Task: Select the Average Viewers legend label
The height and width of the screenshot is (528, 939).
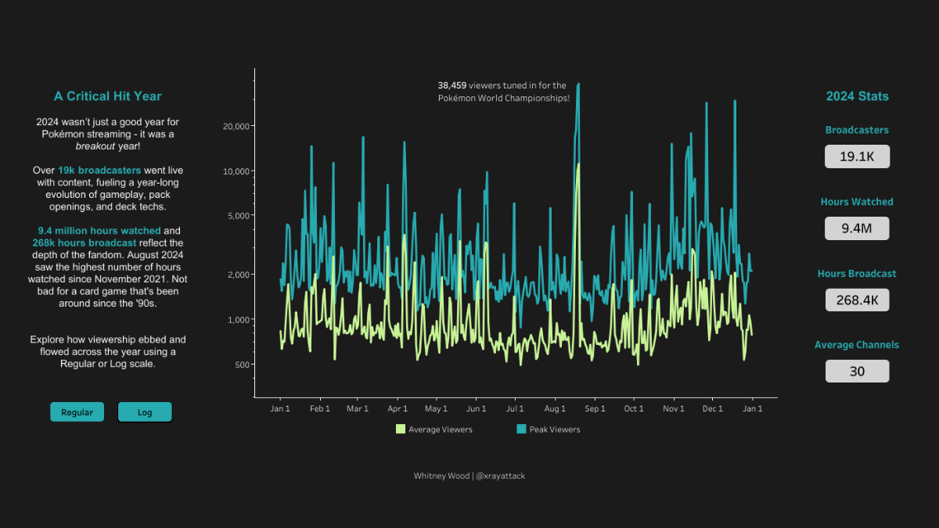Action: pyautogui.click(x=441, y=429)
